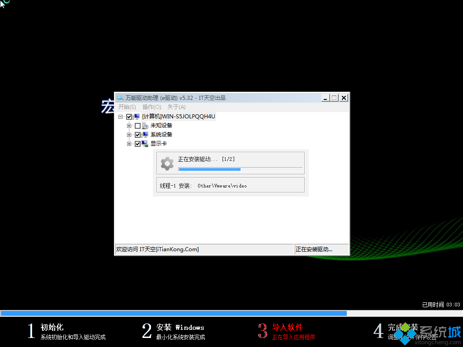Open the 操作(O) menu

(152, 107)
